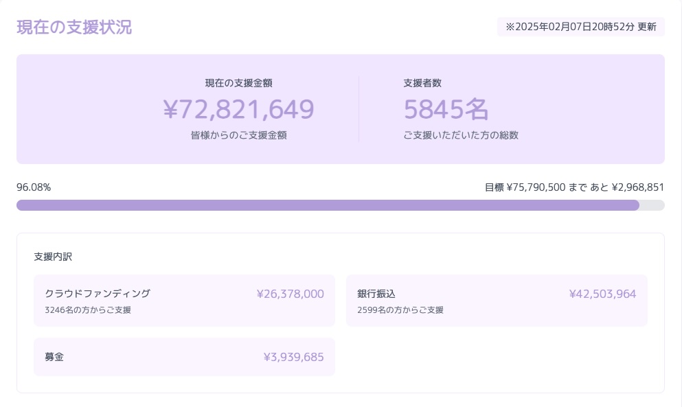Open the 募金 donation card
Screen dimensions: 682x407
185,357
